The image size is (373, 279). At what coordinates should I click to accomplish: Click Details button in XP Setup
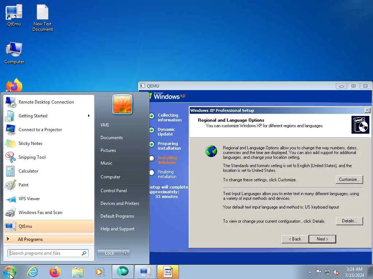[x=349, y=221]
